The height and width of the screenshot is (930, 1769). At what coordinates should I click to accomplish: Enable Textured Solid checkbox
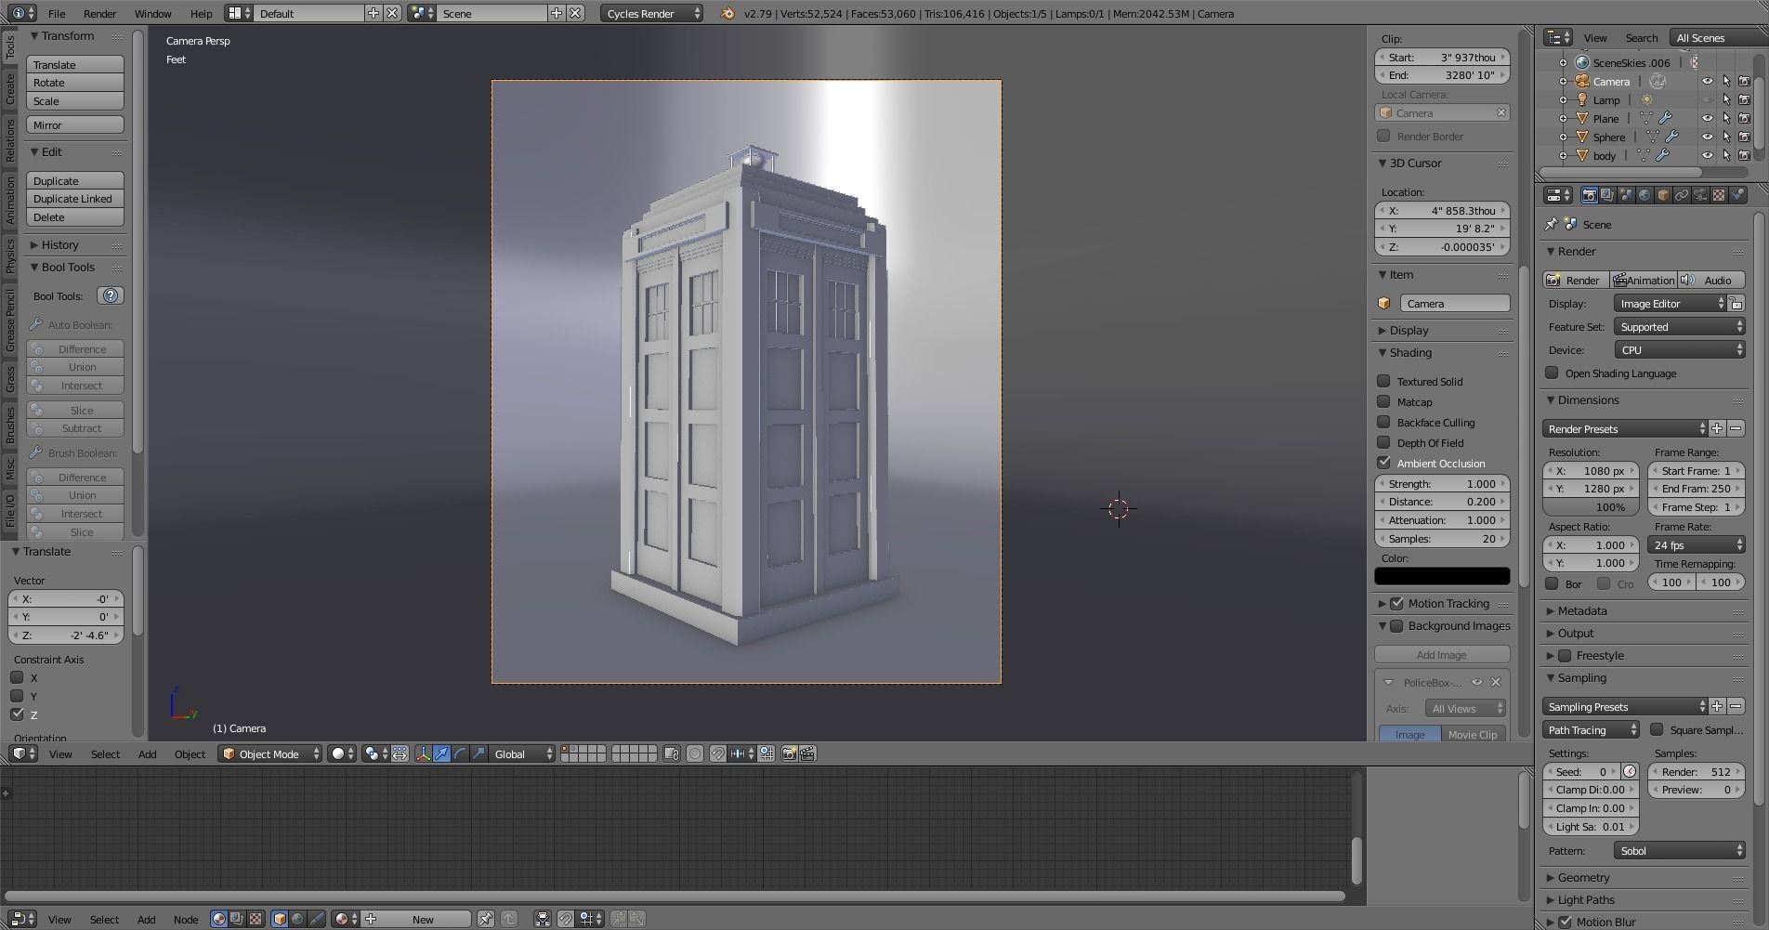[1383, 381]
